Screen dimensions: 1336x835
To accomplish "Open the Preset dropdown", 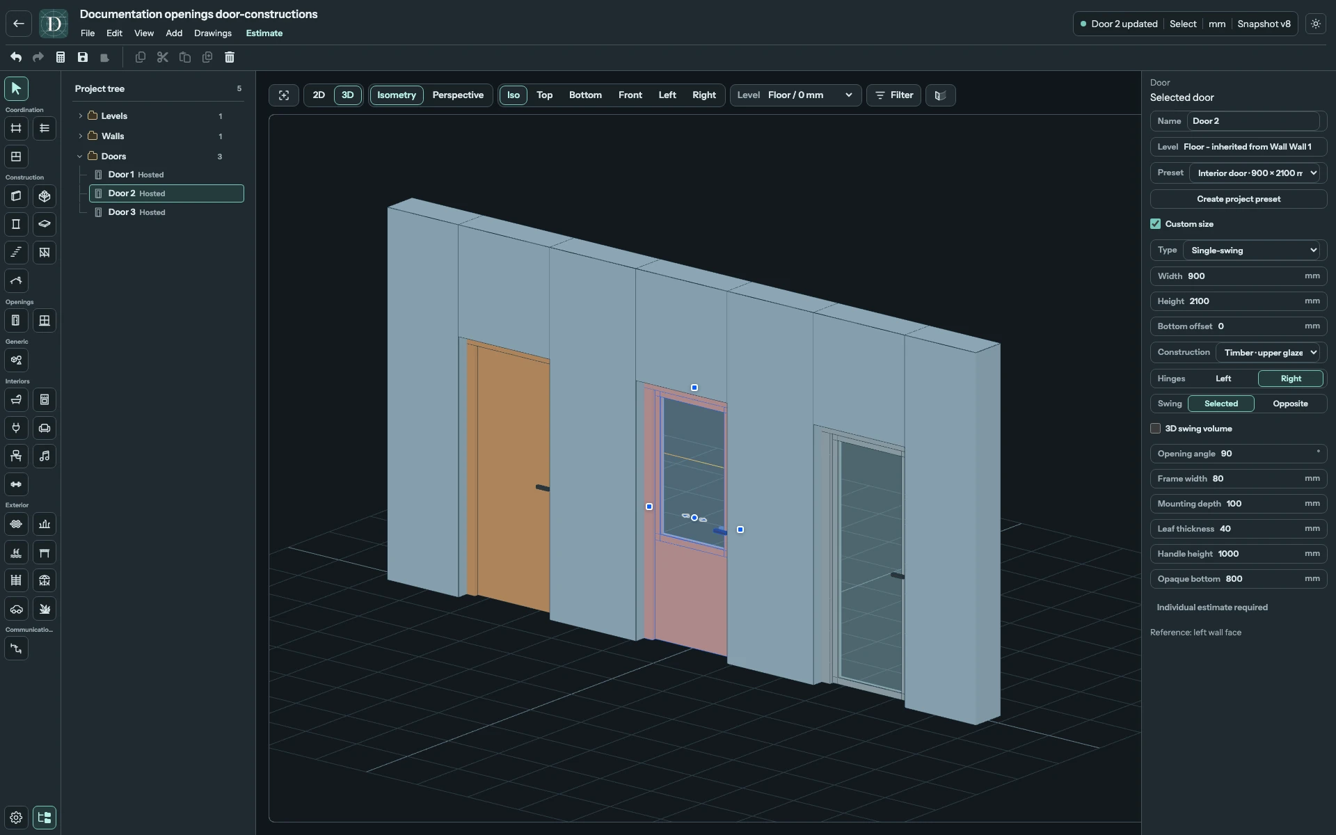I will [1255, 173].
